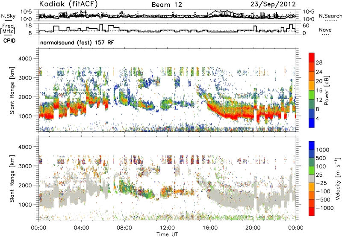Click the 'Time UT' axis title
This screenshot has height=237, width=342.
coord(167,234)
